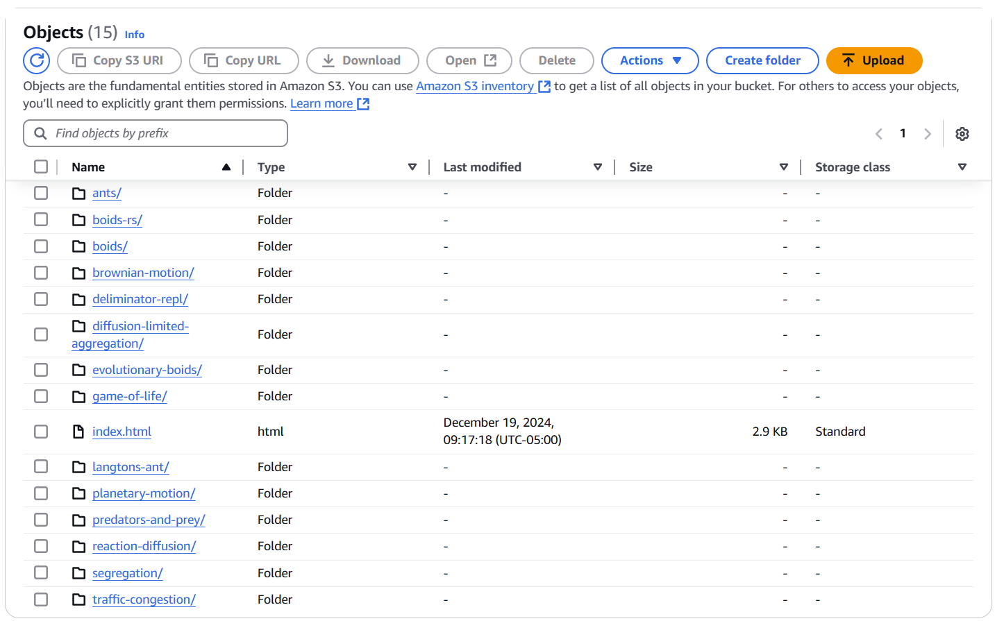Screen dimensions: 1004x621
Task: Click folder icon beside planetary-motion/
Action: point(79,493)
